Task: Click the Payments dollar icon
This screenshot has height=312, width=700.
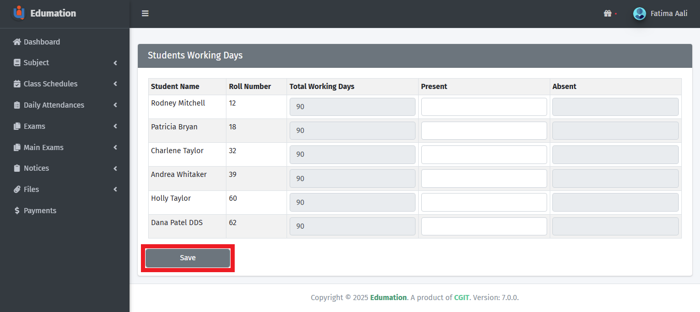Action: coord(17,211)
